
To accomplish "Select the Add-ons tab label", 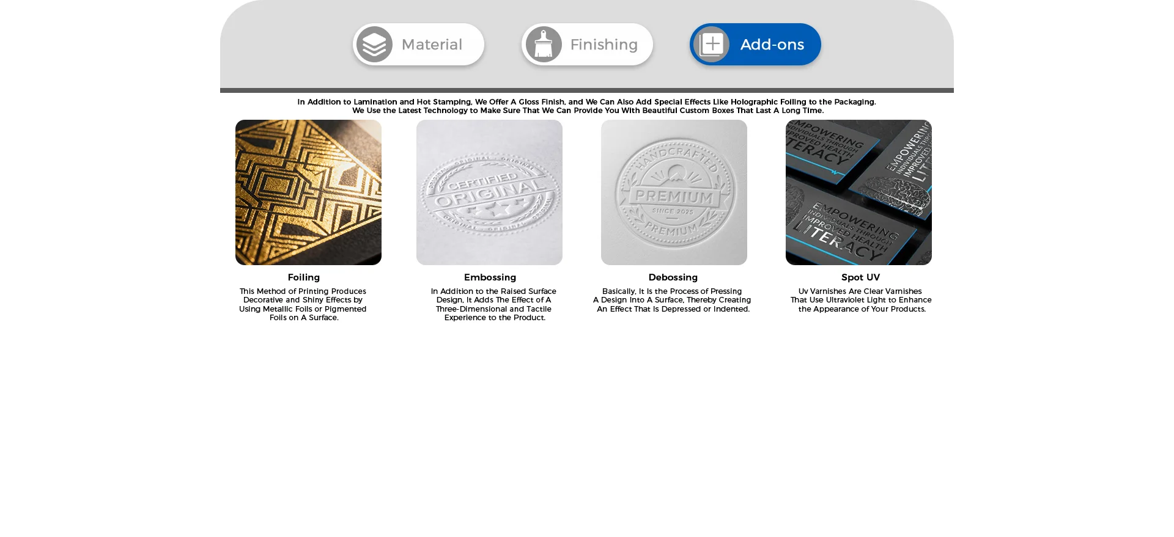I will [x=772, y=45].
